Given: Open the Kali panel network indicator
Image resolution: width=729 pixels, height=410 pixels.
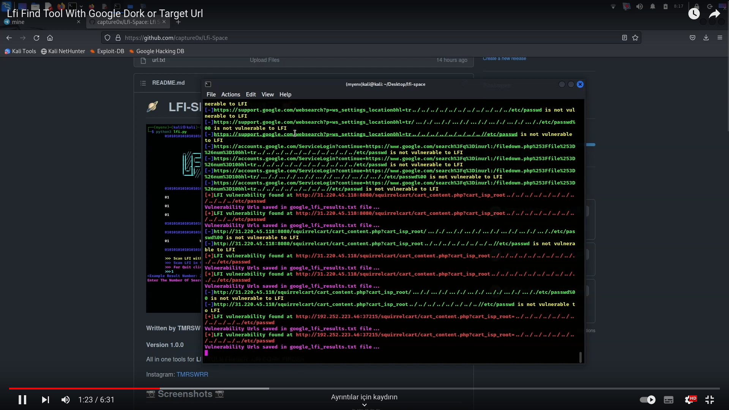Looking at the screenshot, I should (x=613, y=6).
